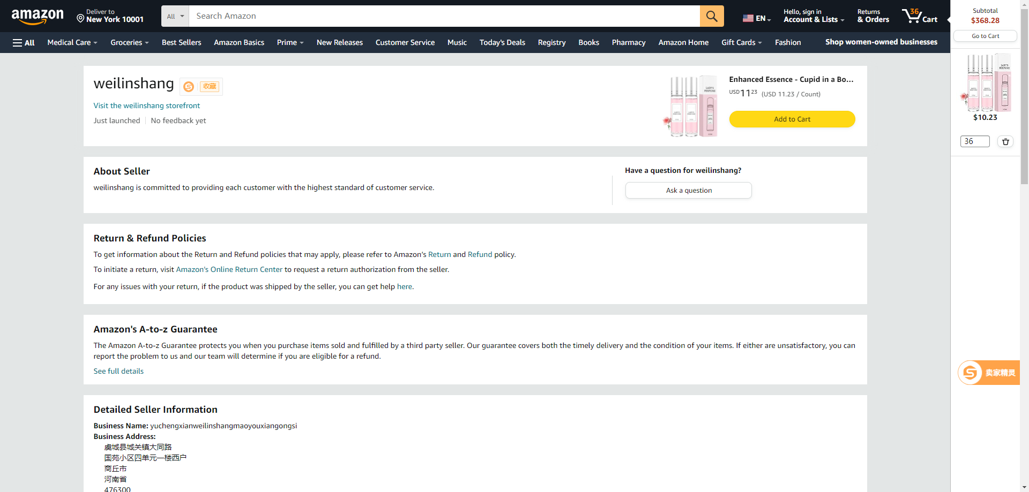Screen dimensions: 1029x492
Task: Click the orange 收藏 badge
Action: [210, 86]
